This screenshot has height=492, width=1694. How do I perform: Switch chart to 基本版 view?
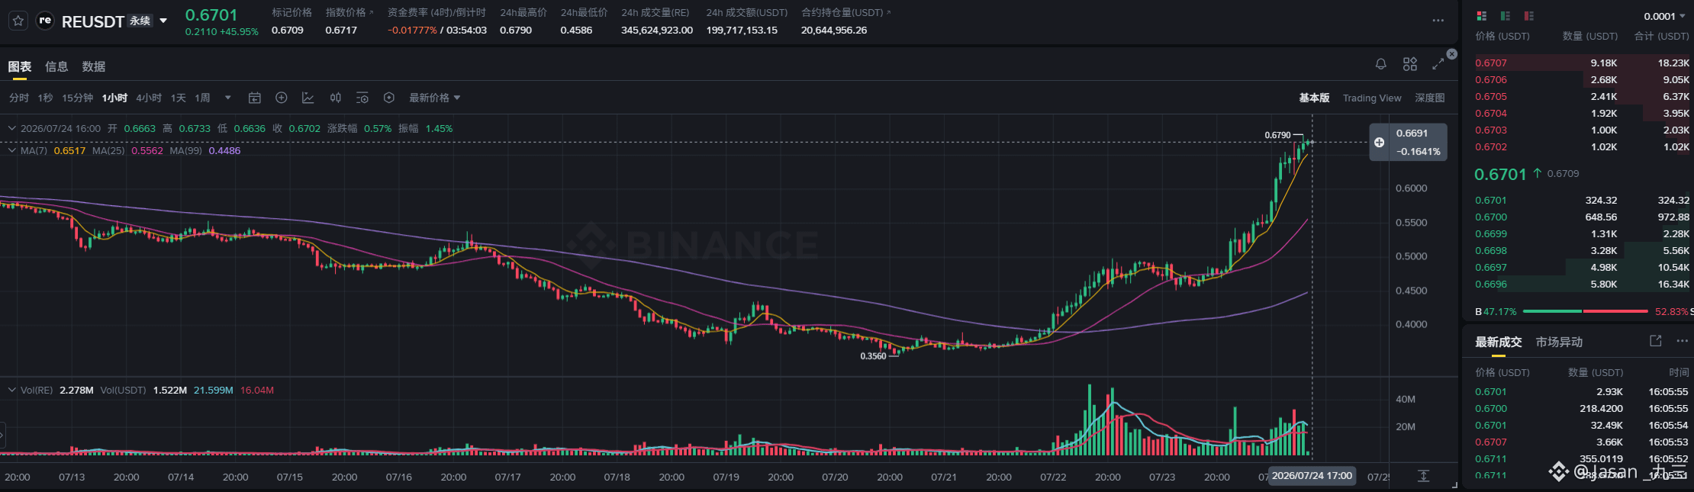click(x=1314, y=98)
